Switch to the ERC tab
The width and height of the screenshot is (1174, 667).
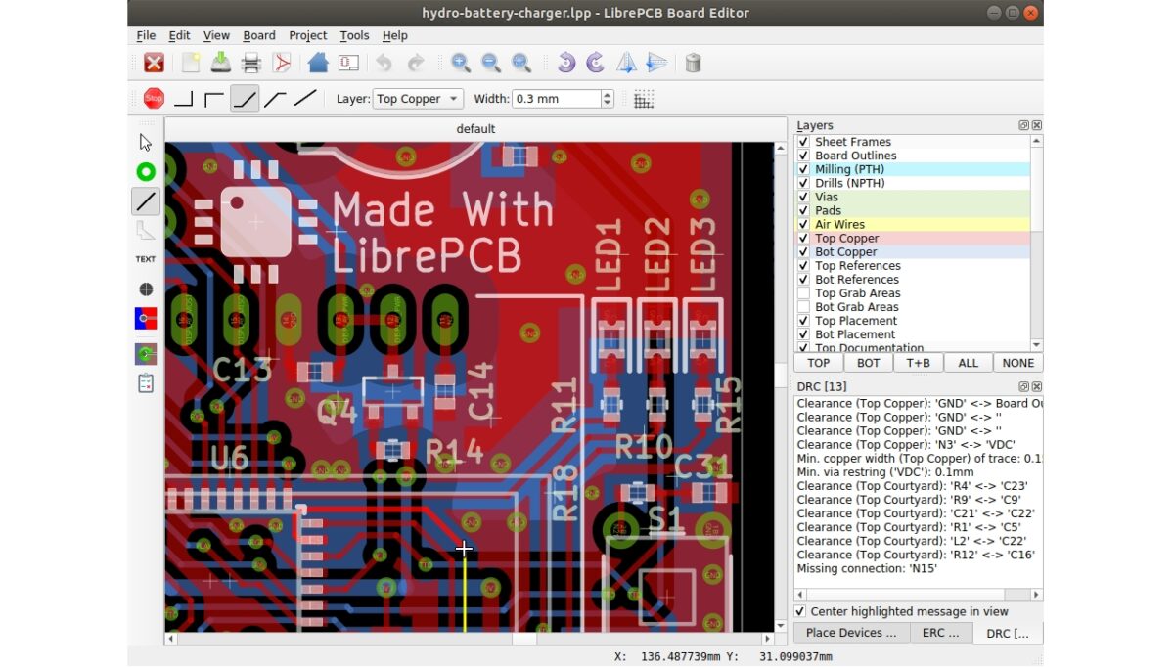(941, 633)
